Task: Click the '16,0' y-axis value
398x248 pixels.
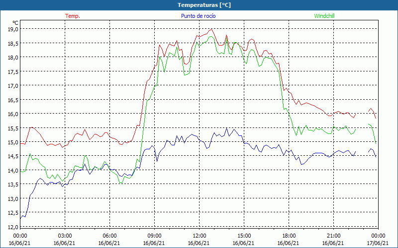Action: click(x=13, y=114)
